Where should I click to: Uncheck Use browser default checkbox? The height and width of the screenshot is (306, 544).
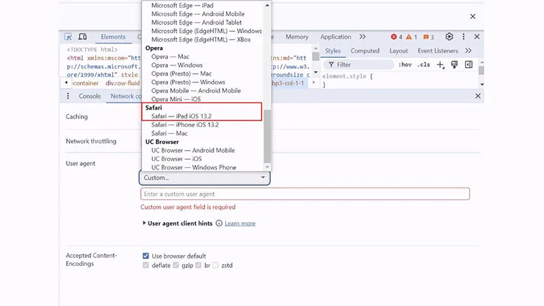[x=146, y=256]
